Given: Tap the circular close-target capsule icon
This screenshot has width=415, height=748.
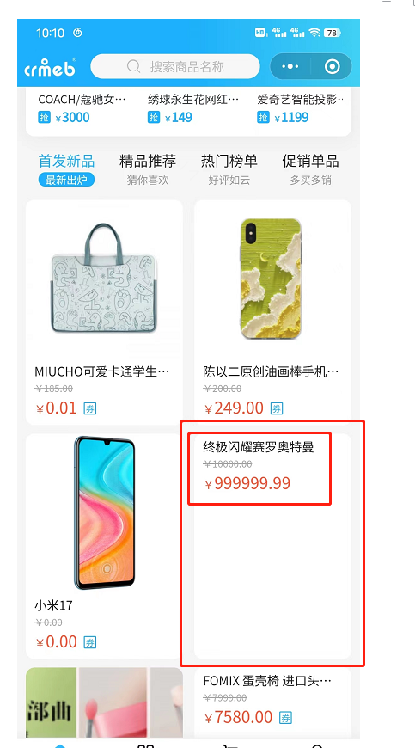Looking at the screenshot, I should coord(333,66).
